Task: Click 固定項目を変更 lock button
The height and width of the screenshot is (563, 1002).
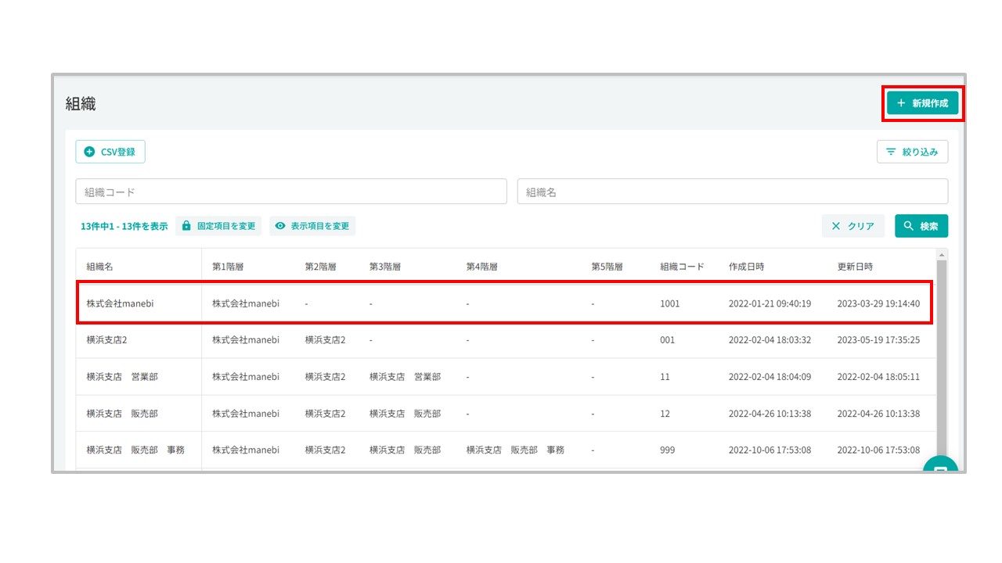Action: pos(218,226)
